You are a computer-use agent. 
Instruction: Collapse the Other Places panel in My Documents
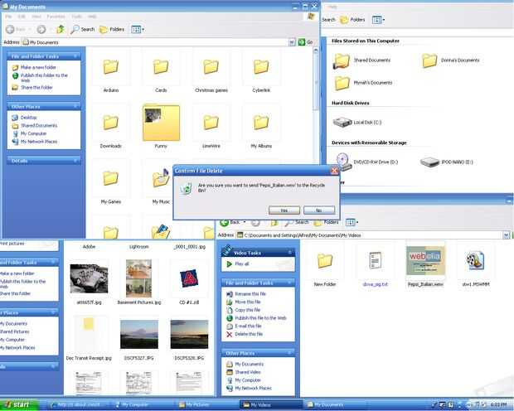click(x=75, y=107)
